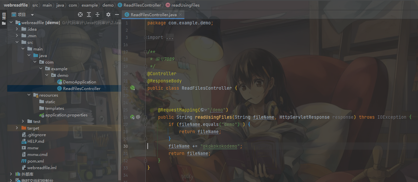Click the collapse all icon in Project panel
The width and height of the screenshot is (418, 182).
pos(97,15)
